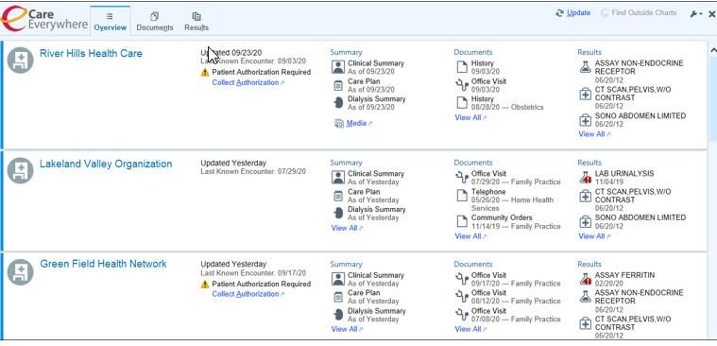Click the River Hills Health Care organization icon
Image resolution: width=717 pixels, height=346 pixels.
20,60
